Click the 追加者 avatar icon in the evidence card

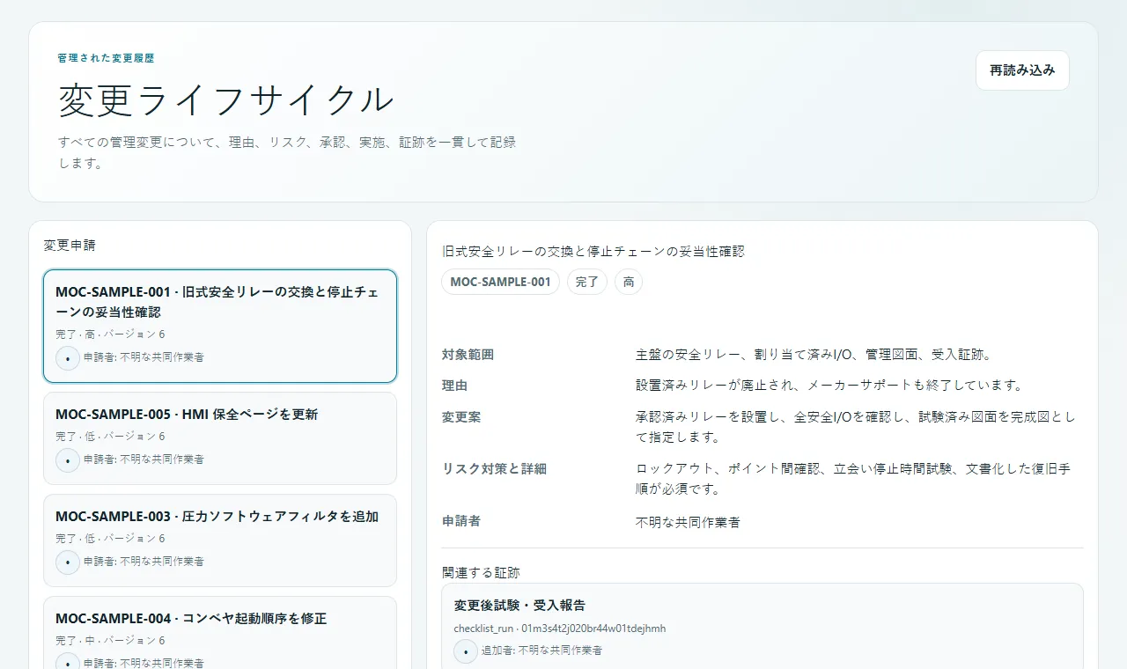(466, 651)
